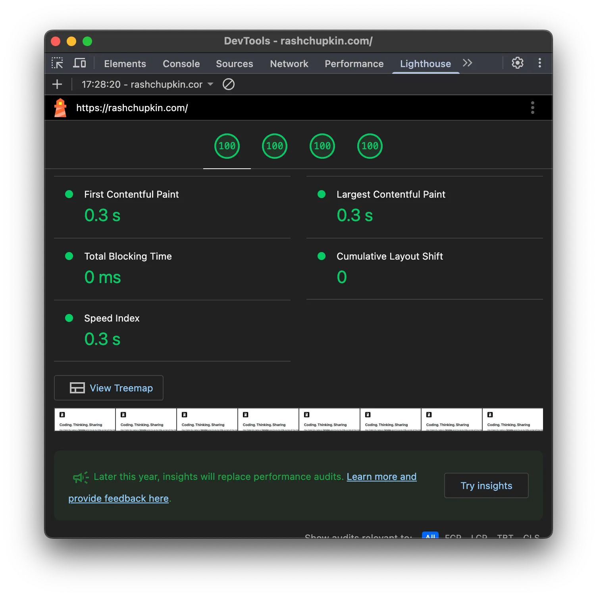Click the Speed Index 0.3 s value
Viewport: 597px width, 597px height.
pyautogui.click(x=102, y=339)
